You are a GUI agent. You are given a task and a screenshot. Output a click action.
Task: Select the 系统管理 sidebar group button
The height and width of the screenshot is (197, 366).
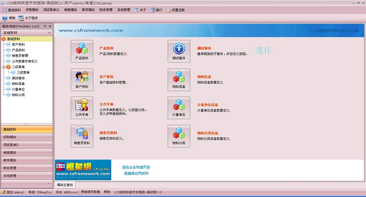(x=27, y=176)
